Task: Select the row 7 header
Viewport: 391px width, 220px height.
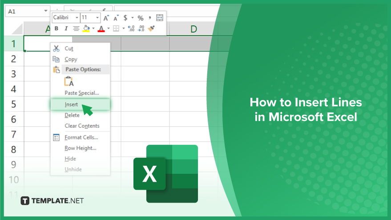Action: (14, 134)
